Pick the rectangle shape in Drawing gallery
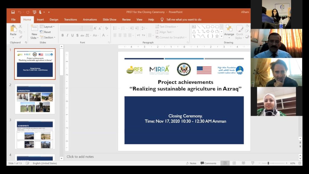This screenshot has width=309, height=174. click(208, 27)
